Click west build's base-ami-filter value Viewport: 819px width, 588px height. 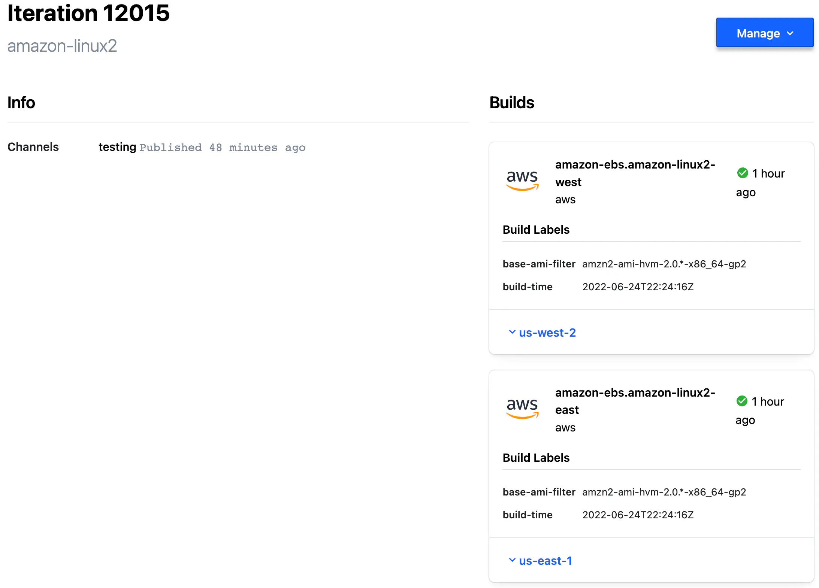coord(664,264)
